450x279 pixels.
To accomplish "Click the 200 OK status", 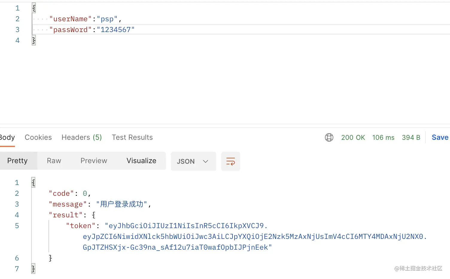I will pyautogui.click(x=353, y=137).
